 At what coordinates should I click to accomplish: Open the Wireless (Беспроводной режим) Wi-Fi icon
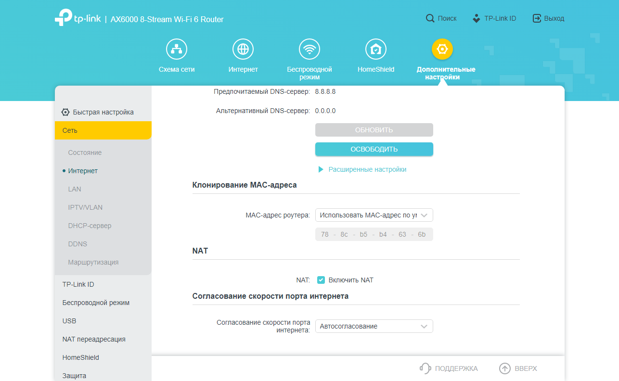309,49
